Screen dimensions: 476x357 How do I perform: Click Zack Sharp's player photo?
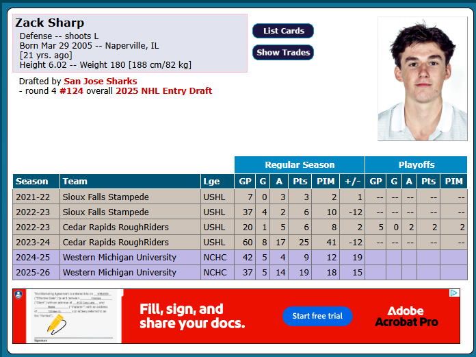tap(422, 79)
